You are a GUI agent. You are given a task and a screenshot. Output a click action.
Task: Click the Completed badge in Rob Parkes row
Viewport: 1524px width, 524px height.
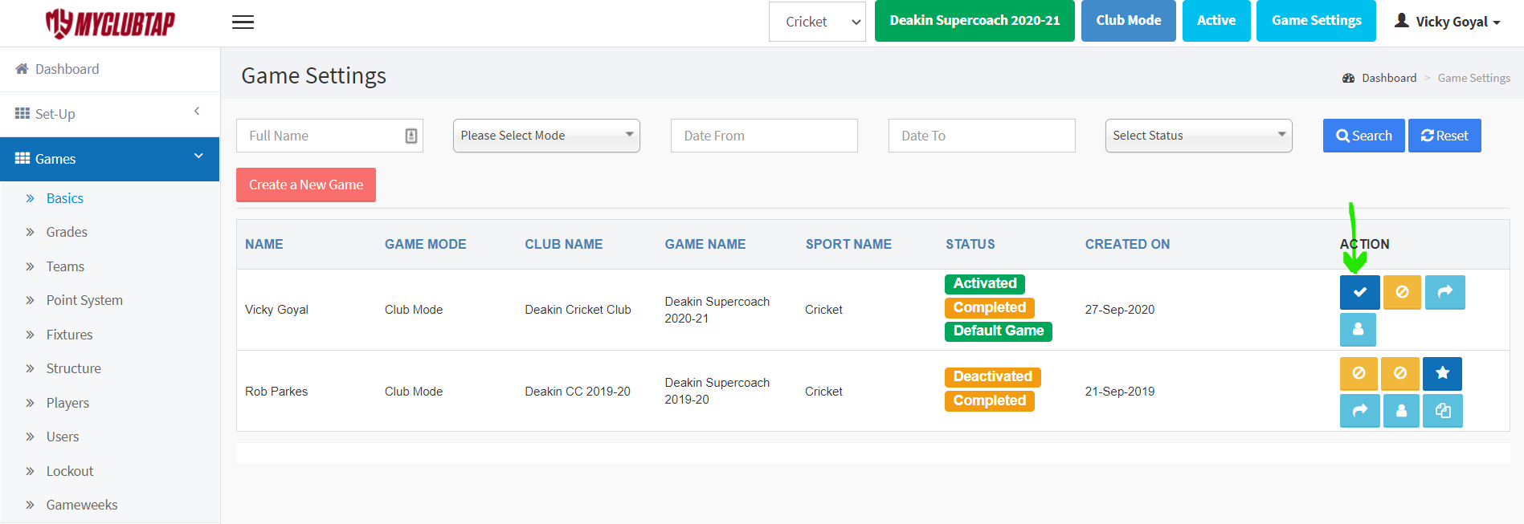coord(990,400)
